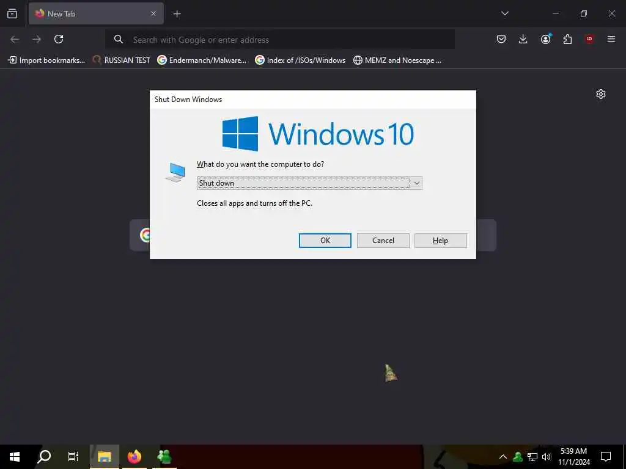Click Import bookmarks toolbar item
This screenshot has height=469, width=626.
click(x=46, y=60)
